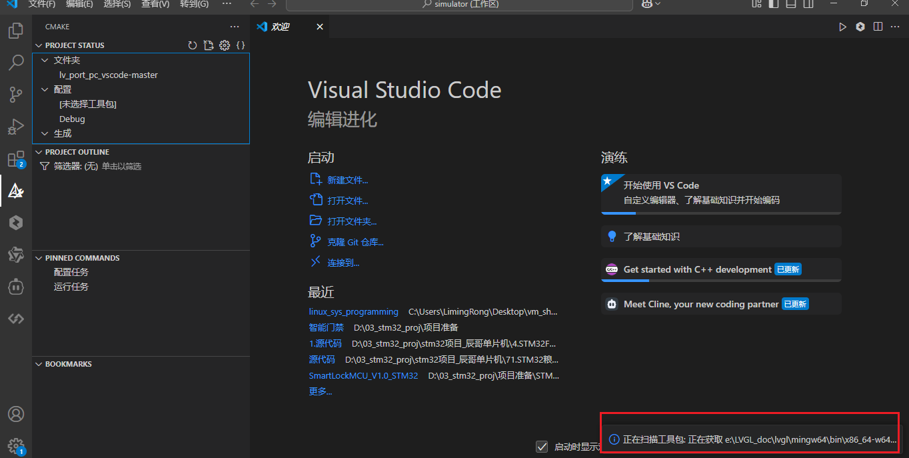Open the 查看(V) menu

point(155,4)
